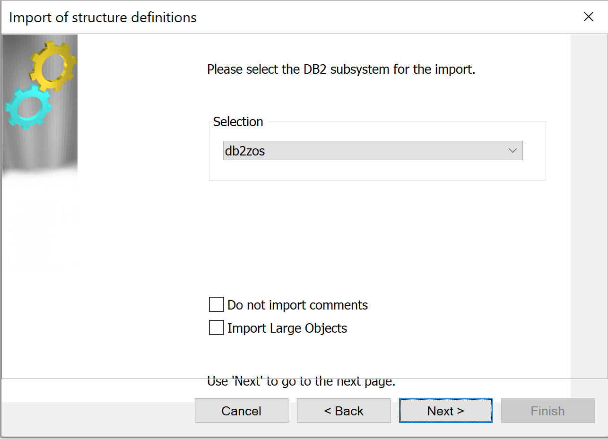Click the cyan gear wizard graphic

pos(28,107)
